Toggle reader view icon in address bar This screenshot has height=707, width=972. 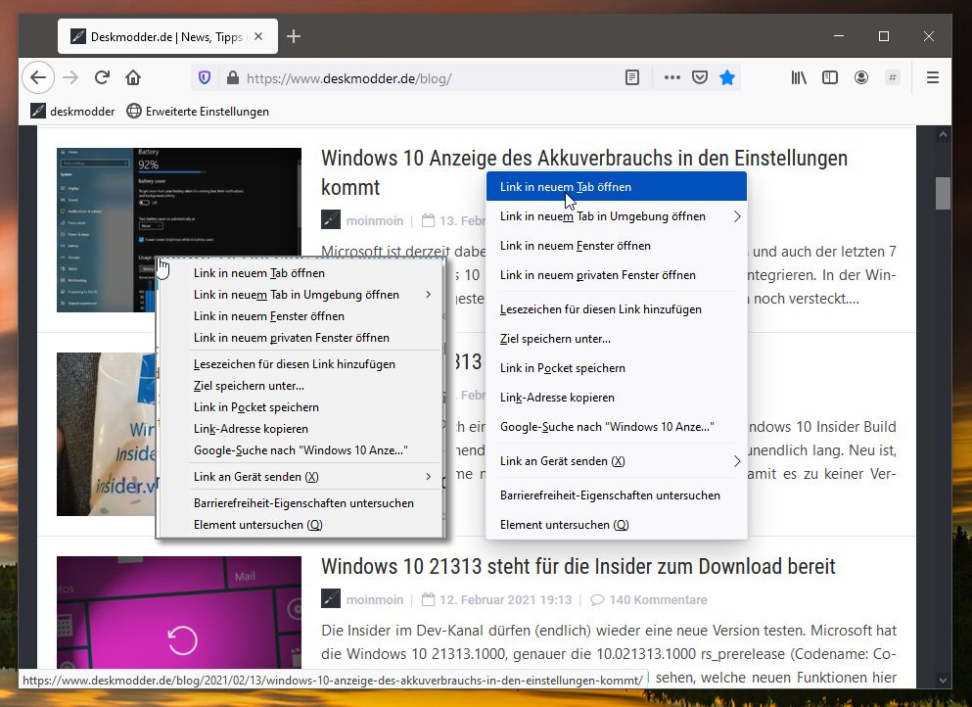pyautogui.click(x=632, y=78)
